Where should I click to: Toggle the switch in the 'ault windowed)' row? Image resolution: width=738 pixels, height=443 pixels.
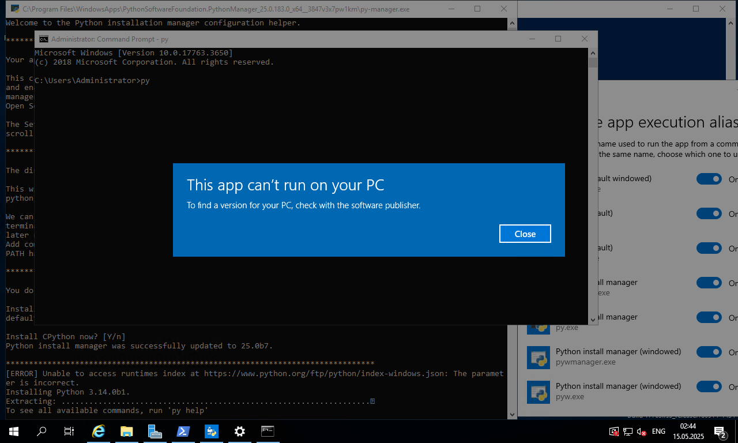pyautogui.click(x=709, y=179)
